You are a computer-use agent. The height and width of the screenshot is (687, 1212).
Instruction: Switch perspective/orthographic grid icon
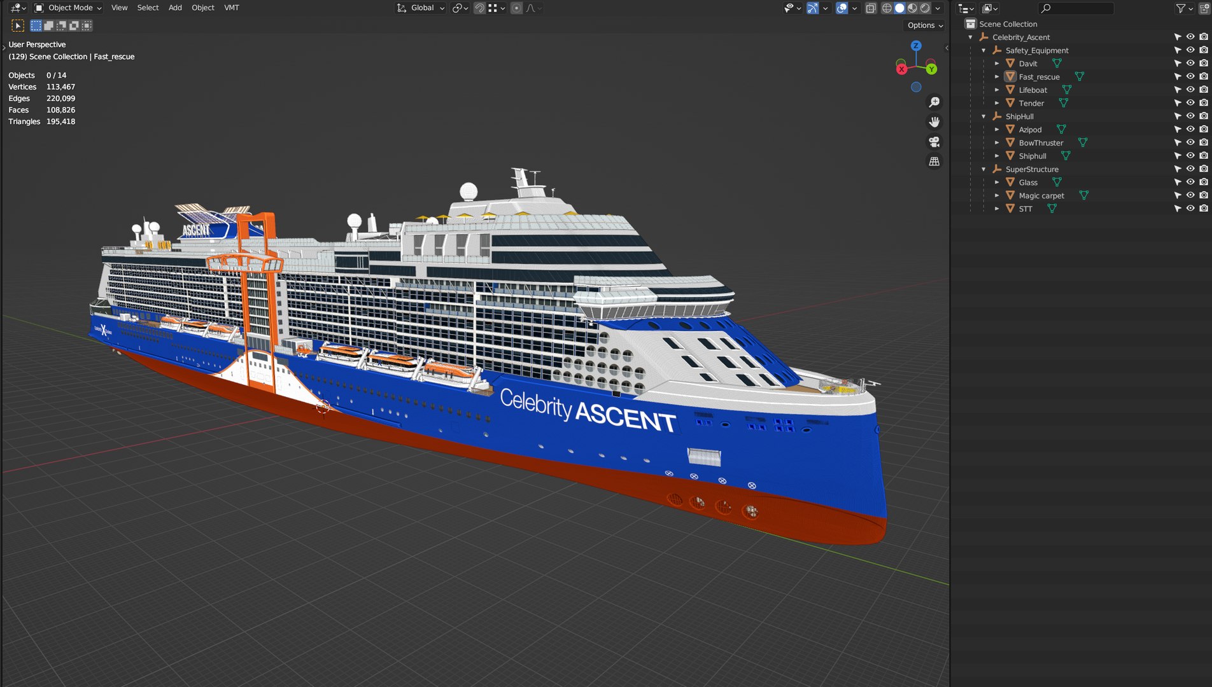[x=934, y=162]
